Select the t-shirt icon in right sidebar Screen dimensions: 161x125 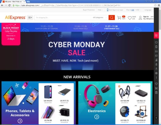(x=156, y=42)
